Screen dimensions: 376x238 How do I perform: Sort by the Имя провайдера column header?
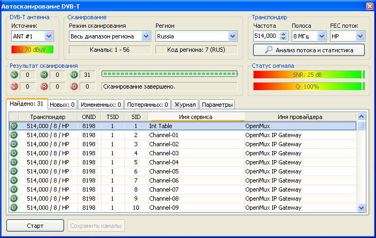point(300,117)
